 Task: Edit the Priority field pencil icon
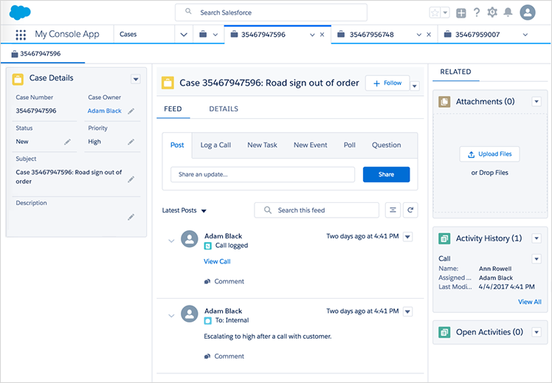[x=131, y=142]
